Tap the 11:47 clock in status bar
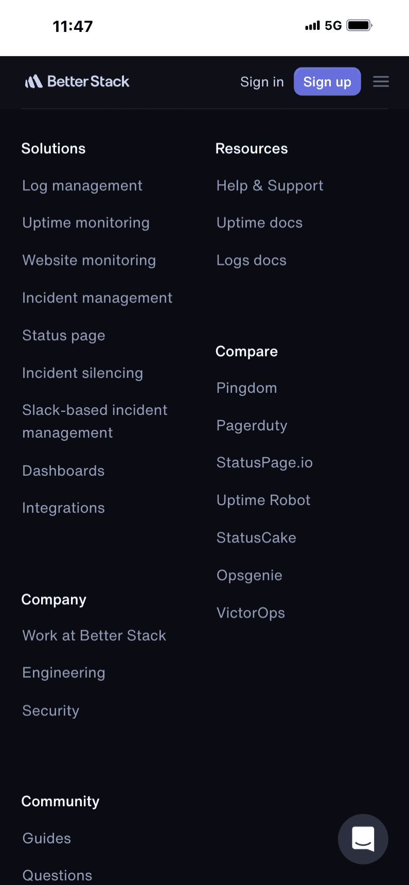 [73, 26]
